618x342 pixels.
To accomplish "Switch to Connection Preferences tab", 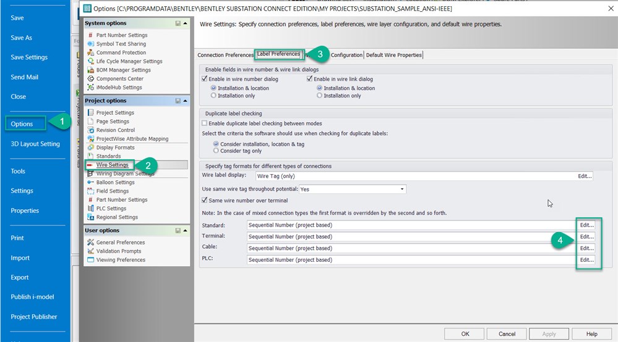I will point(225,55).
